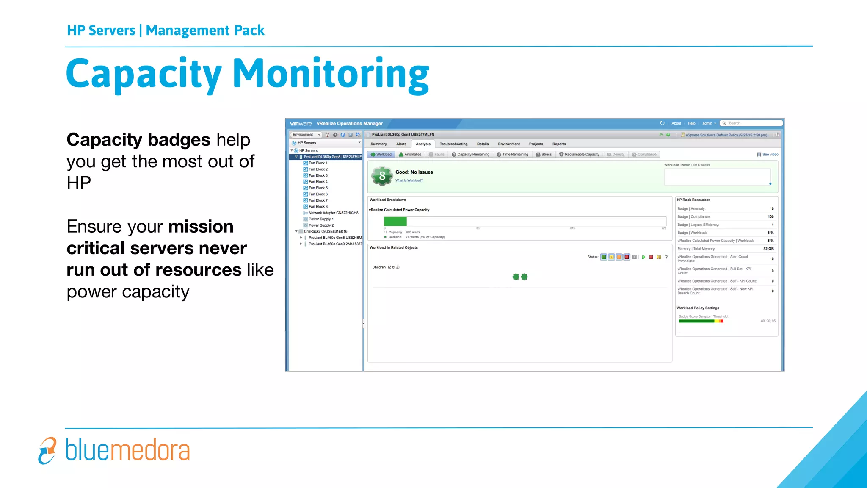Open the Environment dropdown
The image size is (867, 488).
tap(306, 135)
